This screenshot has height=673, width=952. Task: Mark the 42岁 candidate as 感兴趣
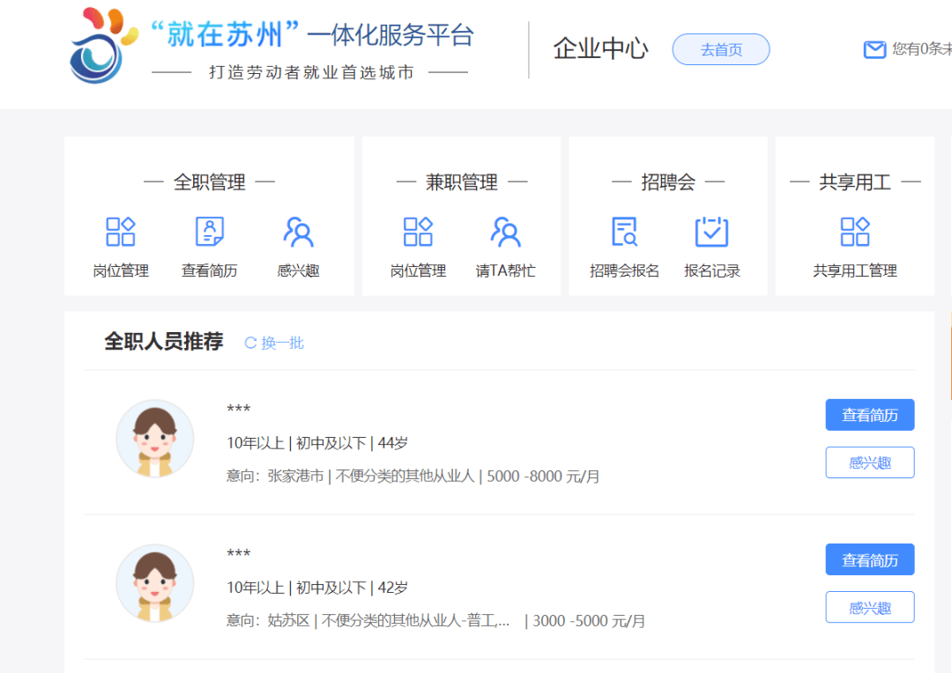[869, 607]
